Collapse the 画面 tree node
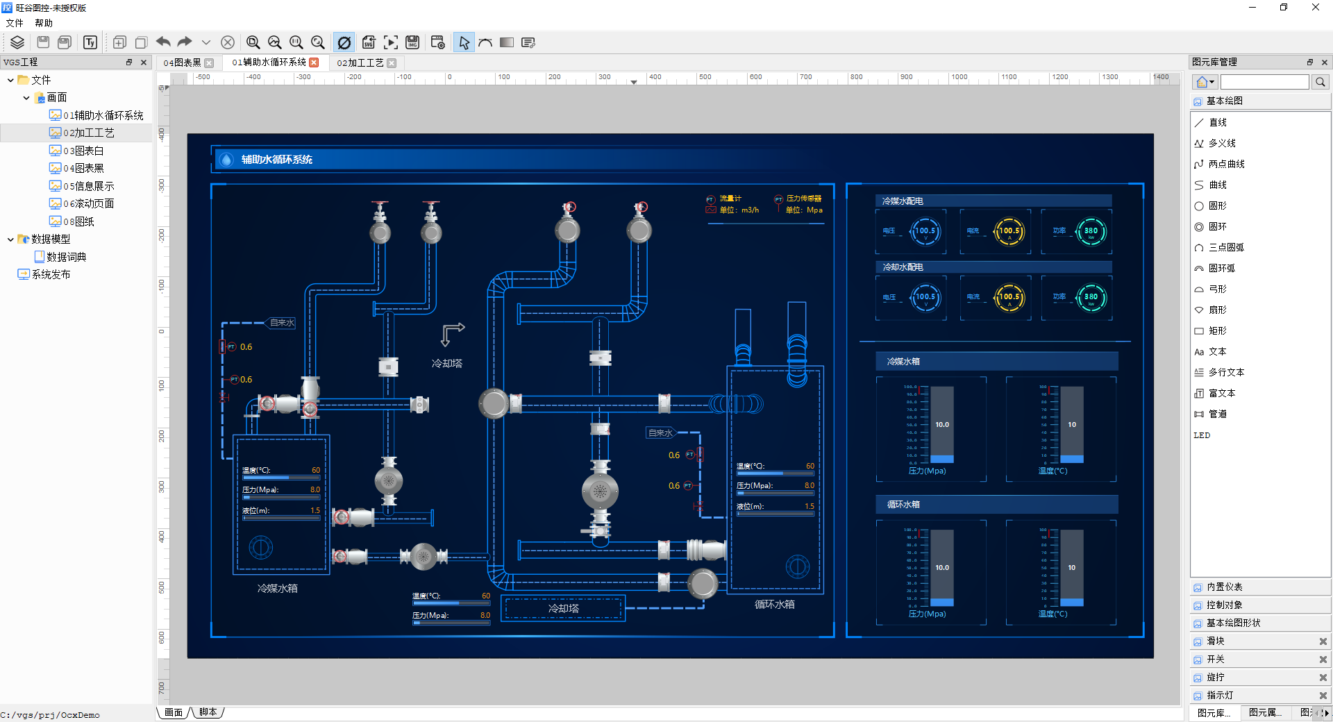The width and height of the screenshot is (1333, 722). point(26,98)
